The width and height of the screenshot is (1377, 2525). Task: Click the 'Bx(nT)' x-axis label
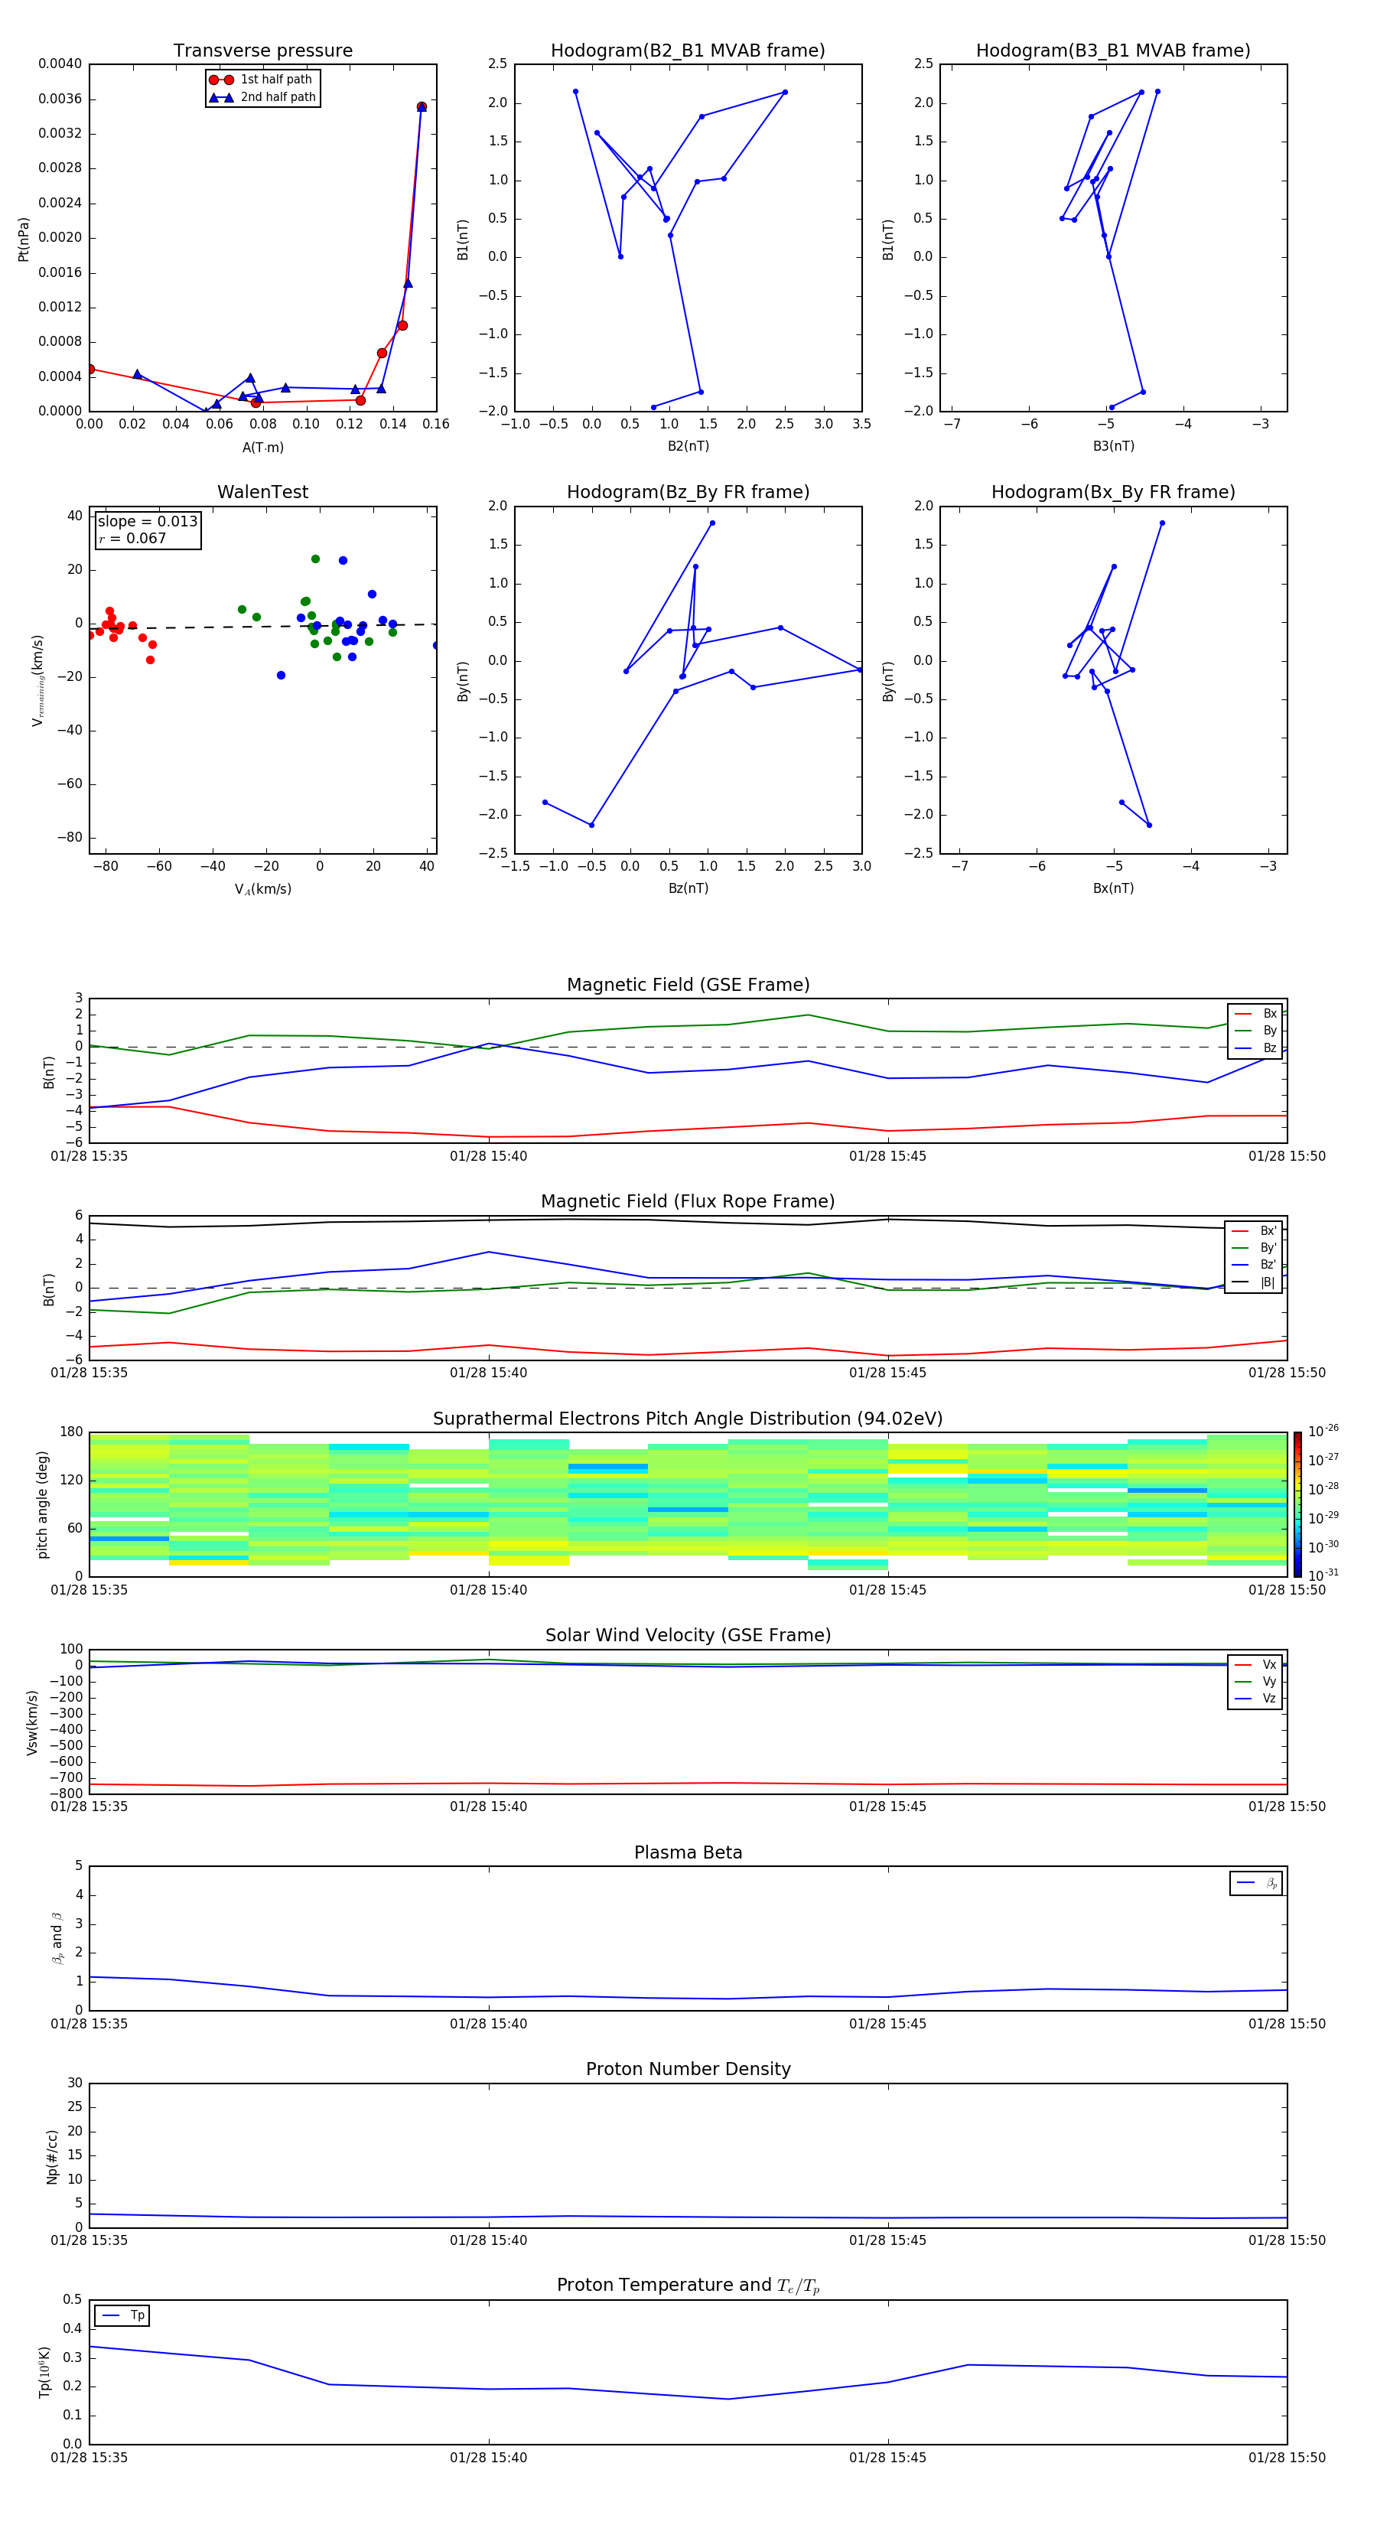coord(1113,888)
